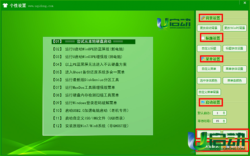
Task: Decrease the 等待时间 spinner value
Action: [x=224, y=122]
